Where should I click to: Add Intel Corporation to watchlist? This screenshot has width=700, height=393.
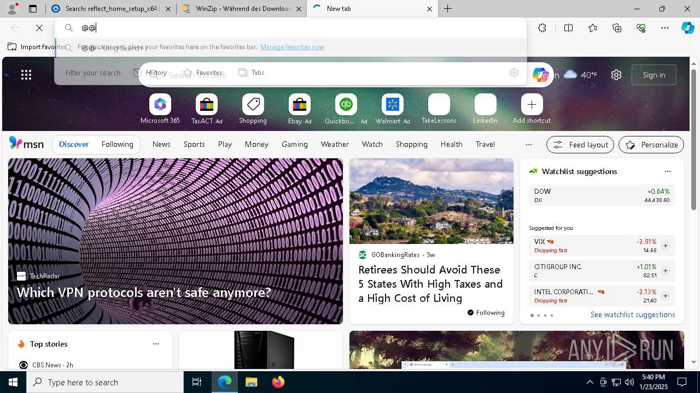(665, 296)
